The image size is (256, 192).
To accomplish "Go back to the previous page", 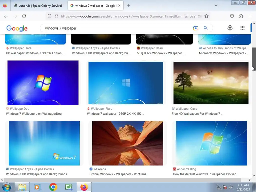I will pos(6,16).
